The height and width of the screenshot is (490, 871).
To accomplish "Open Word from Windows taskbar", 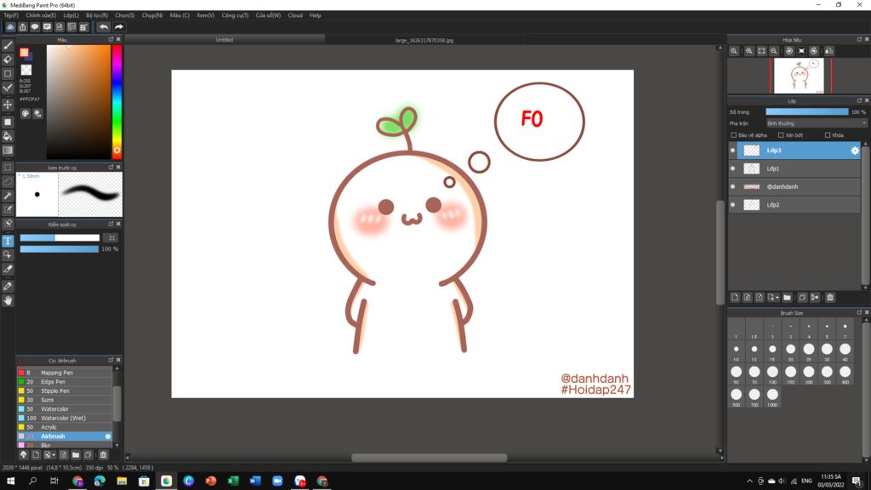I will 255,481.
